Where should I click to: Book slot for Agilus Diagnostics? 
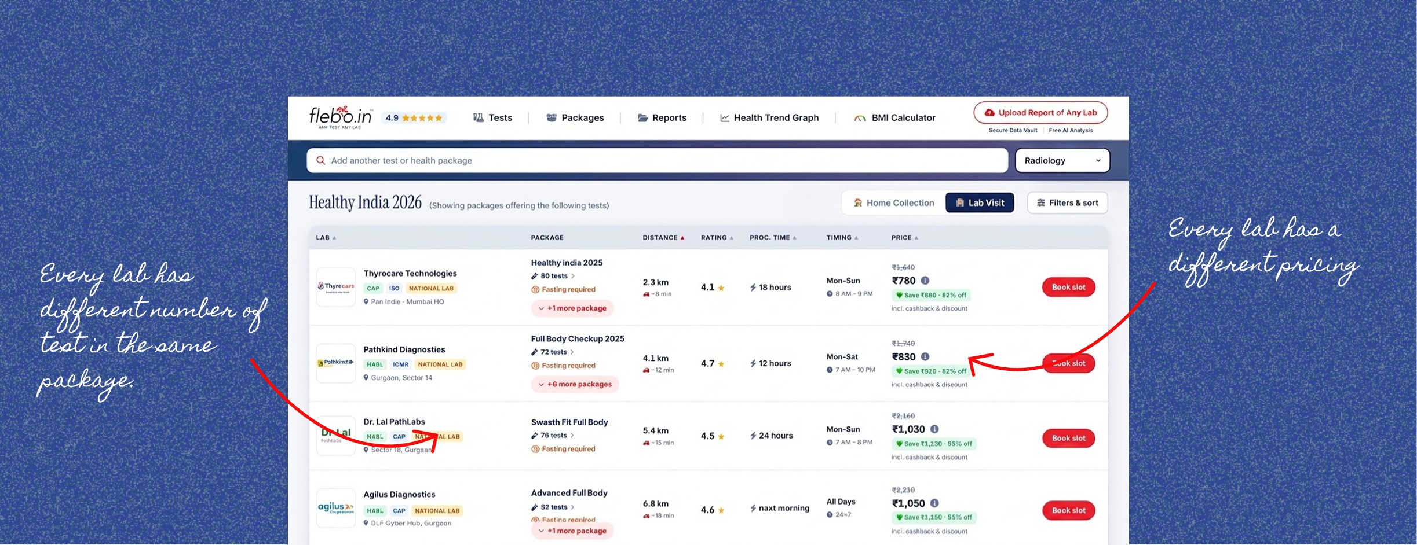click(1068, 511)
